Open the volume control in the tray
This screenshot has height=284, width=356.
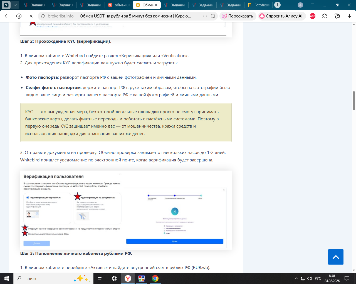pyautogui.click(x=309, y=278)
